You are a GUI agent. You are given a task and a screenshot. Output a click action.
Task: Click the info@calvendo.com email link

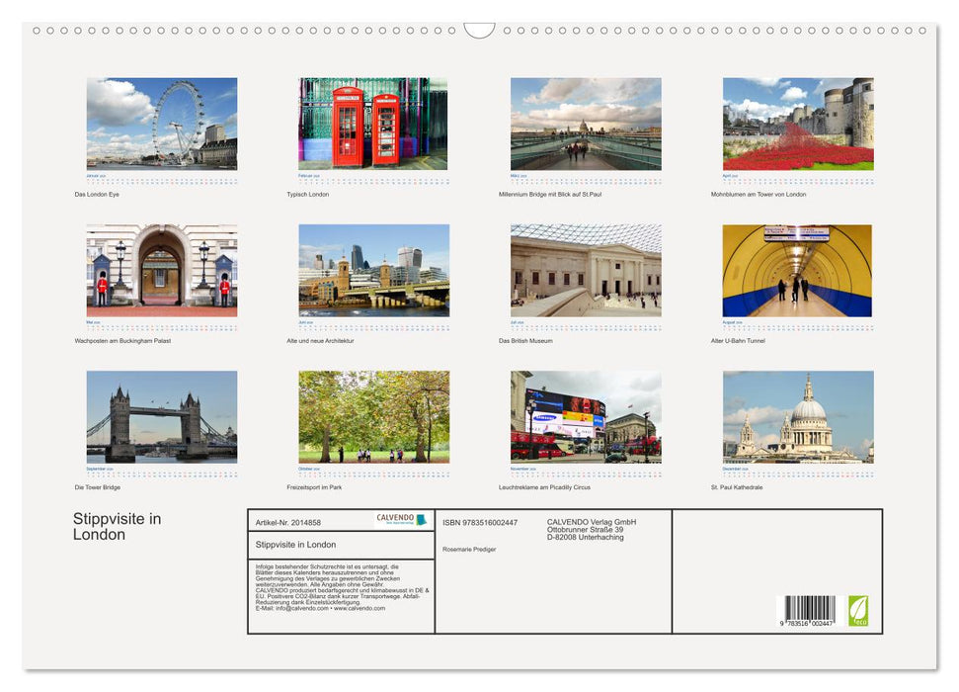click(301, 609)
